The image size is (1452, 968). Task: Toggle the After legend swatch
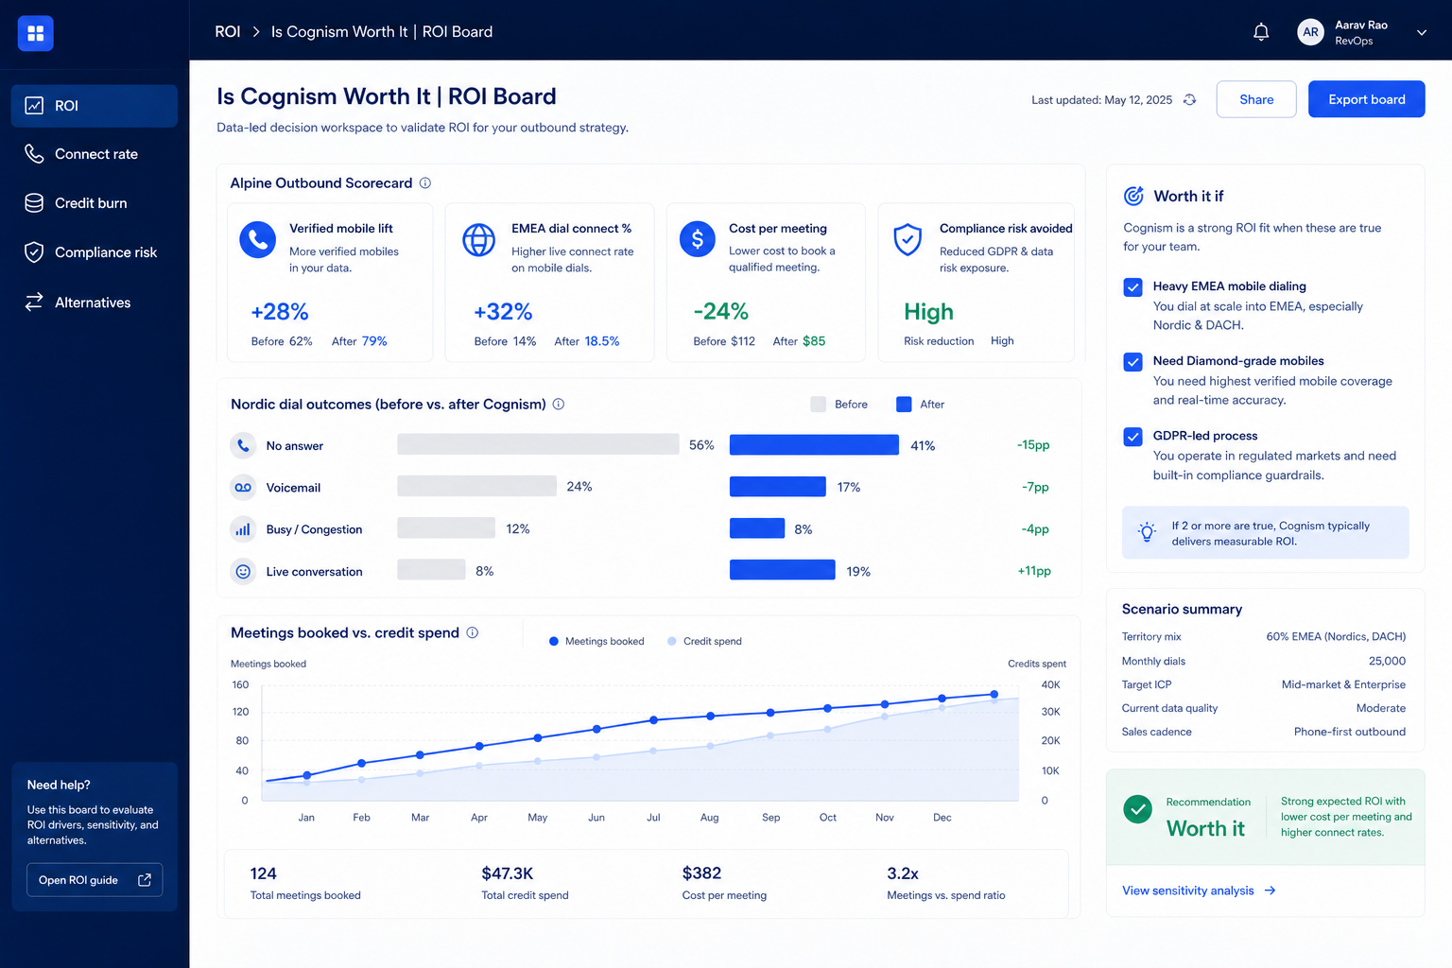904,405
